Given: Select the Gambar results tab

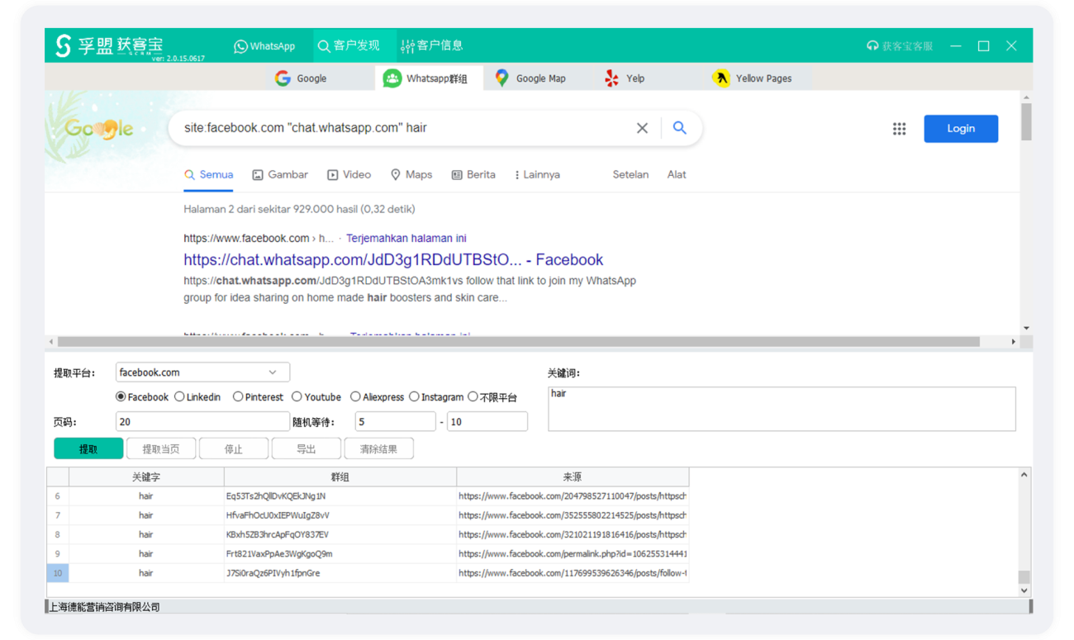Looking at the screenshot, I should 280,175.
